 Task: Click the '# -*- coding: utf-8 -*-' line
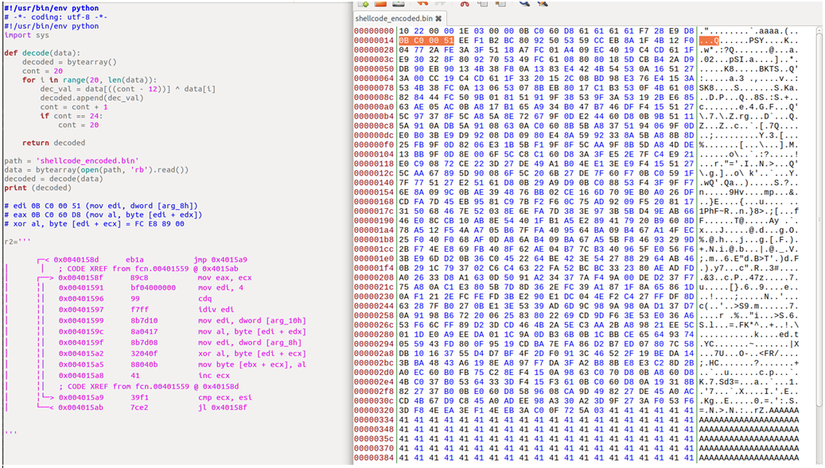coord(56,17)
